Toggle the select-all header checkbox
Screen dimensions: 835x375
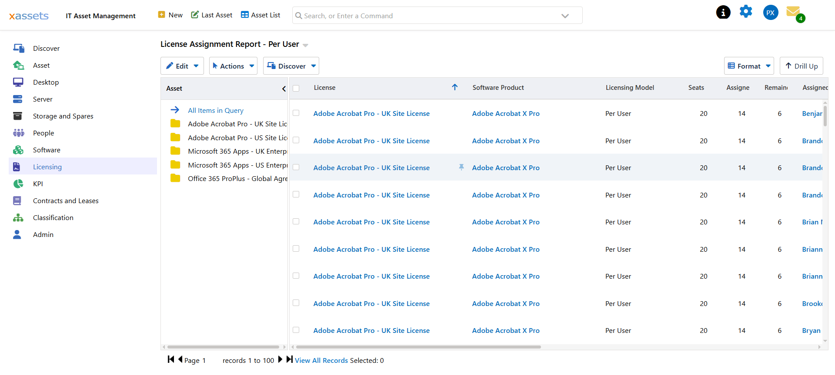click(296, 88)
